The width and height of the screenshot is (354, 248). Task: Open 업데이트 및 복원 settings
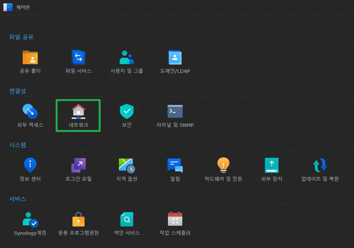(320, 166)
